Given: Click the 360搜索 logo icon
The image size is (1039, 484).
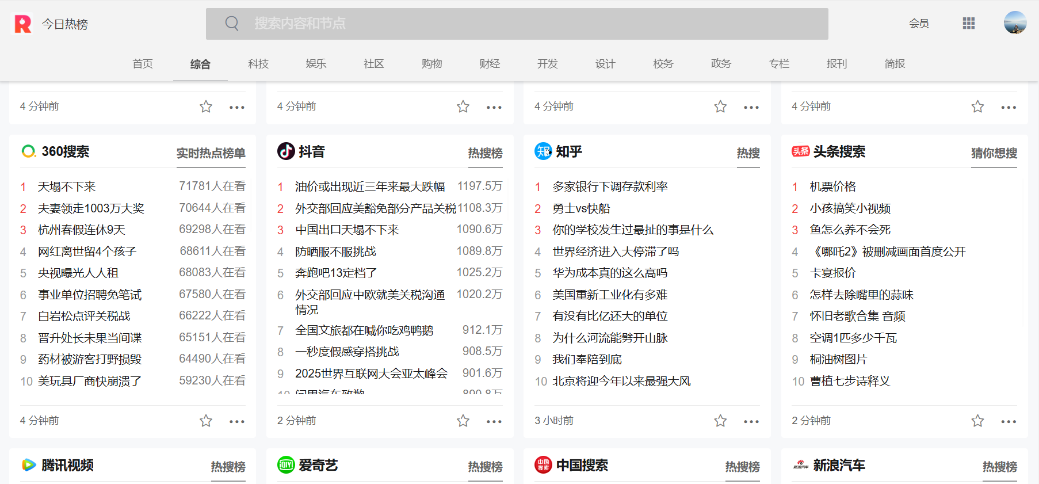Looking at the screenshot, I should (29, 151).
